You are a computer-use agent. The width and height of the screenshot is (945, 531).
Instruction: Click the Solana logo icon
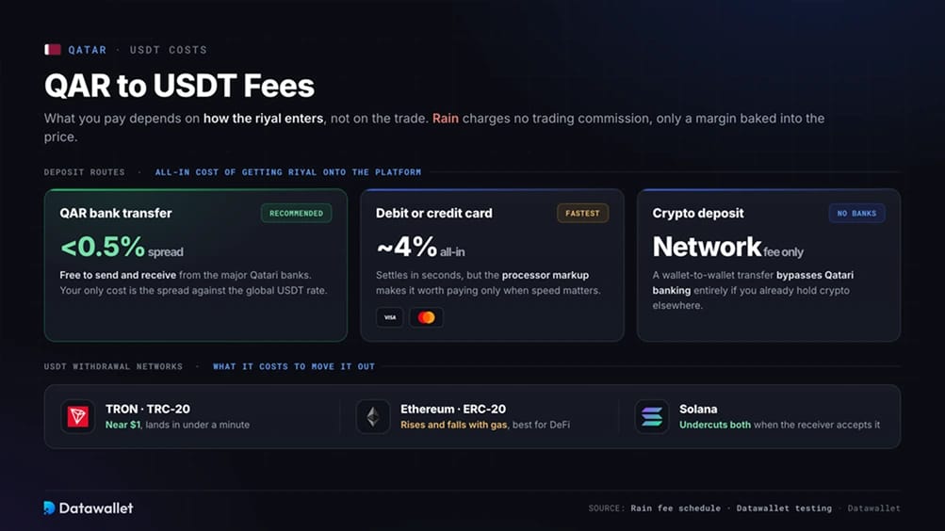(x=651, y=416)
